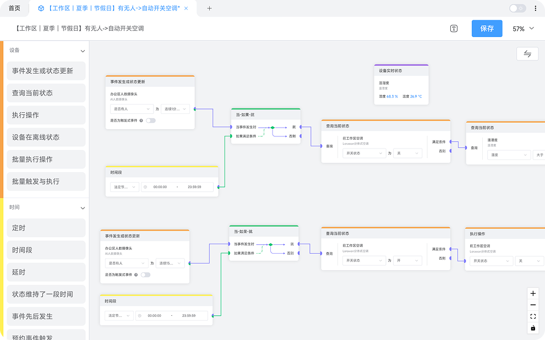The height and width of the screenshot is (340, 545).
Task: Click the 00:00:00 start time field in top 时间段 node
Action: (160, 187)
